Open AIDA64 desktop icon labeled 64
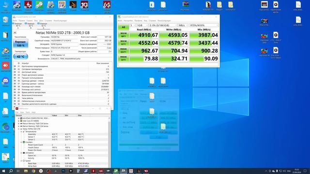The image size is (310, 174). tap(107, 6)
